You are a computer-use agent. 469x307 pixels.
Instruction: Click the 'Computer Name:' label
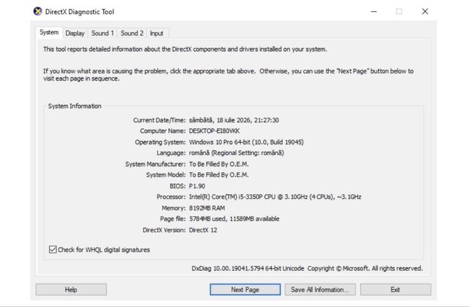(163, 131)
